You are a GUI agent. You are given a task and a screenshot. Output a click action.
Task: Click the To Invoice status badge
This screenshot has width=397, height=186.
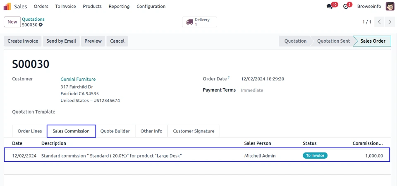(315, 156)
